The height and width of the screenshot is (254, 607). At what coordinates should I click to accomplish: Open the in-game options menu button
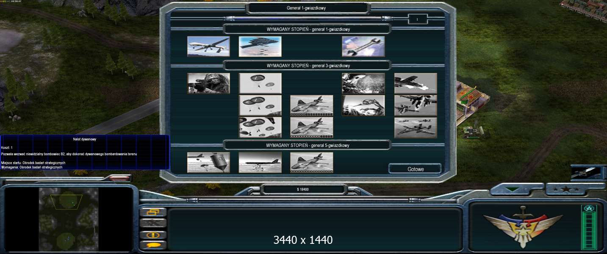tap(153, 213)
